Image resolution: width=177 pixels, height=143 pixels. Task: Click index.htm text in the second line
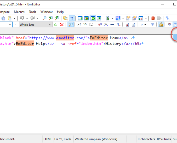tap(91, 44)
